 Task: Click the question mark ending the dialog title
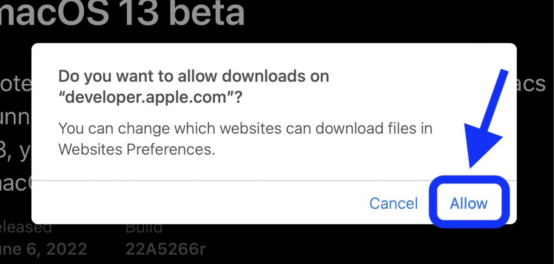click(238, 97)
